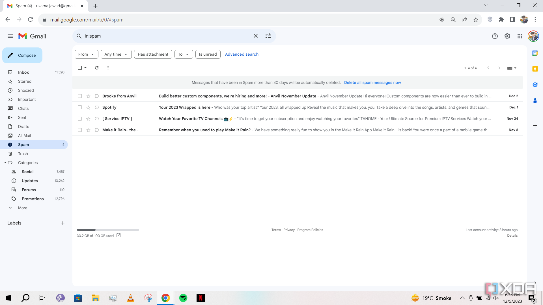This screenshot has width=543, height=305.
Task: Open Contacts side panel icon
Action: pyautogui.click(x=535, y=101)
